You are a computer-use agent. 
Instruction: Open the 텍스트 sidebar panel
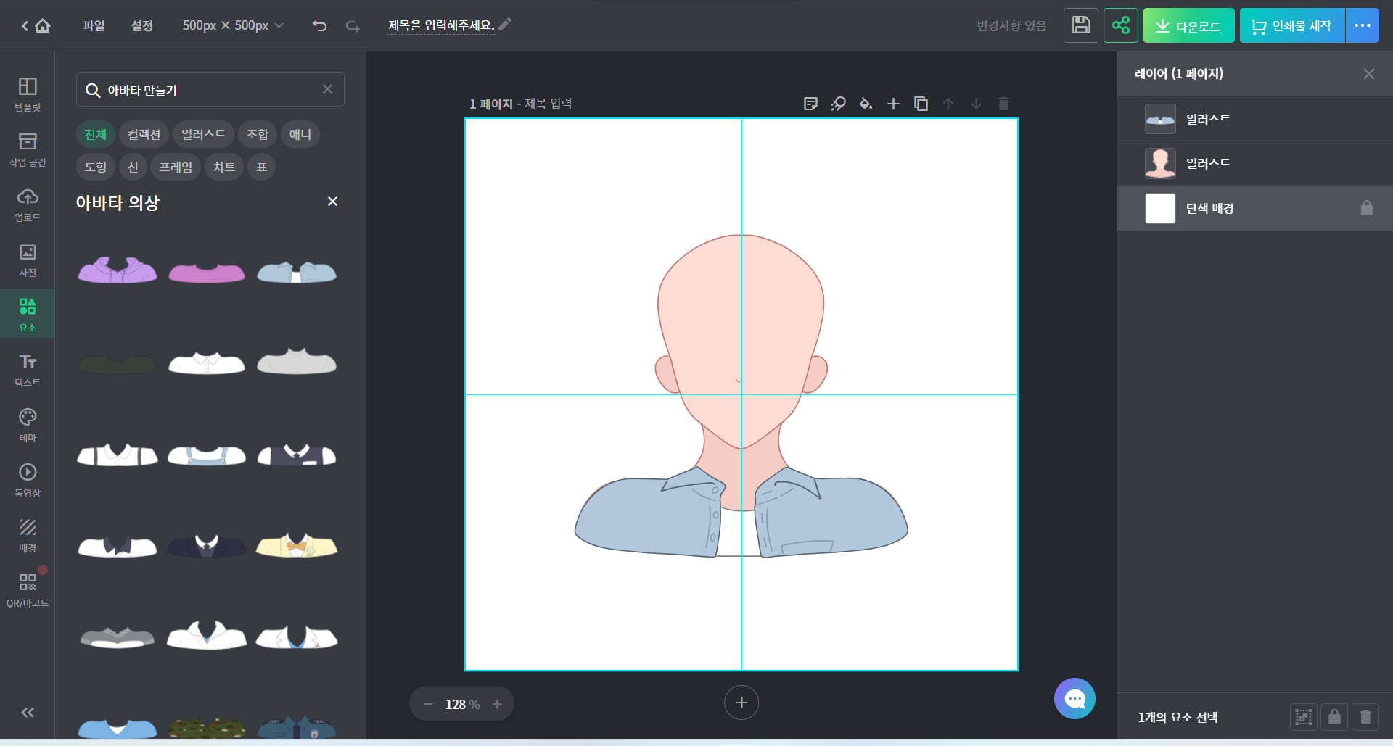pos(28,370)
